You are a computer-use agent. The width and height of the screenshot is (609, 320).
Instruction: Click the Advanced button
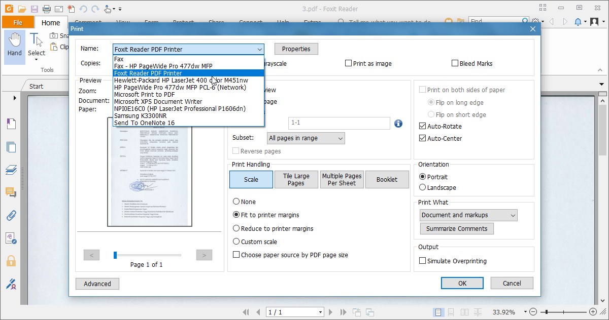pos(97,284)
